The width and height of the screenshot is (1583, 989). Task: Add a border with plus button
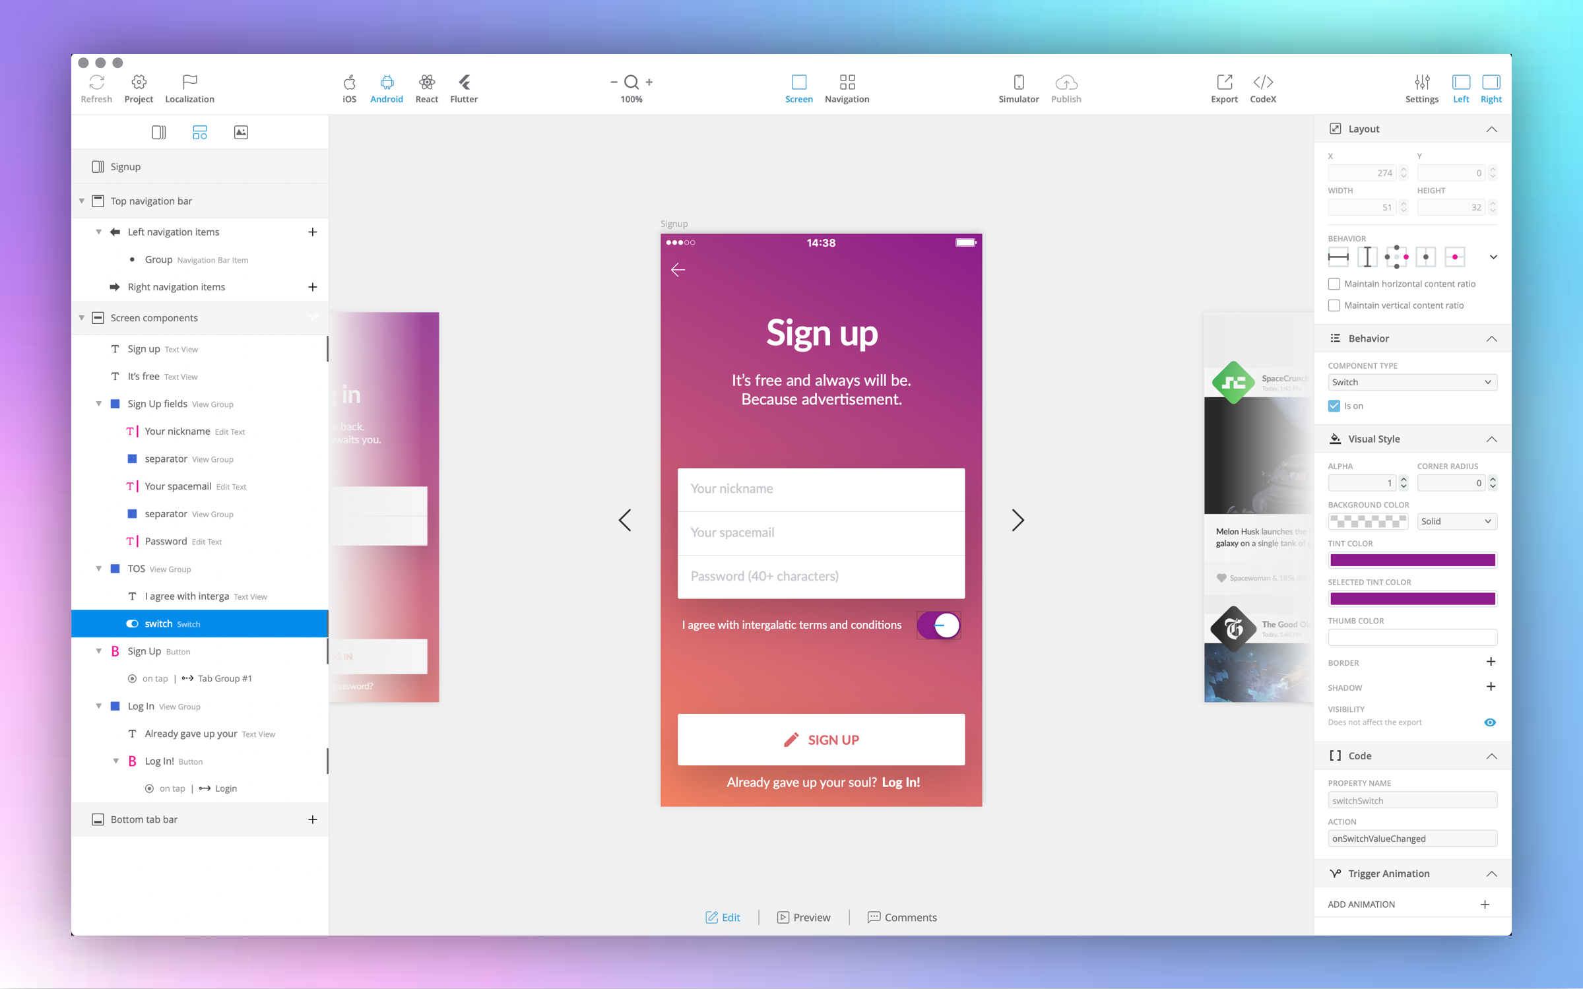pos(1490,662)
